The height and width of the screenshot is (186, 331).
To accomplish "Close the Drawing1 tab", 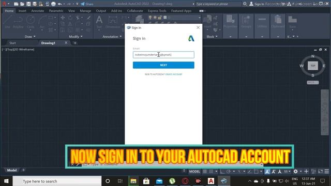I will pos(66,43).
